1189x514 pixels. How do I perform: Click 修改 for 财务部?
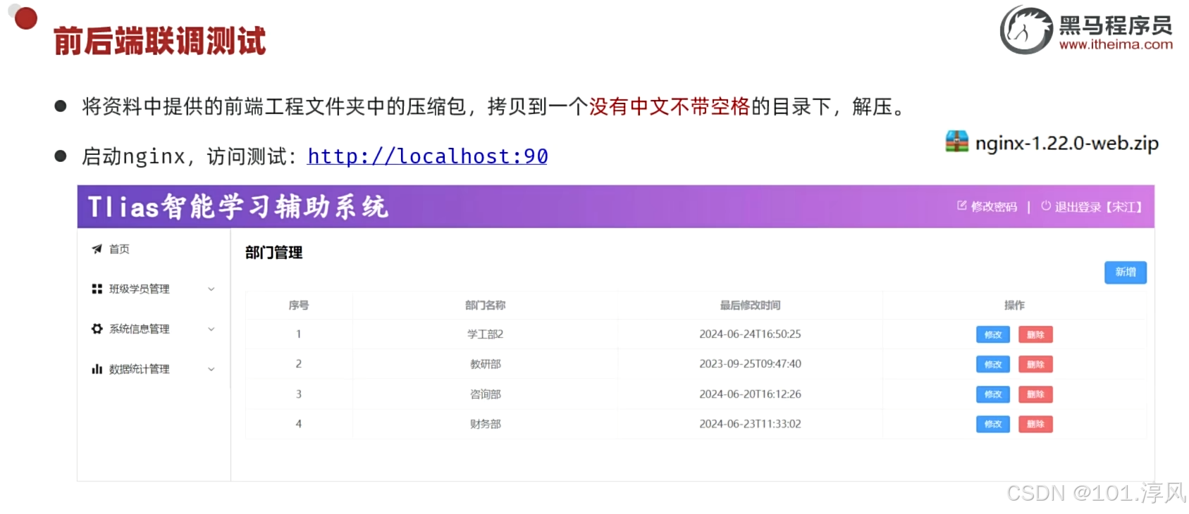(993, 424)
